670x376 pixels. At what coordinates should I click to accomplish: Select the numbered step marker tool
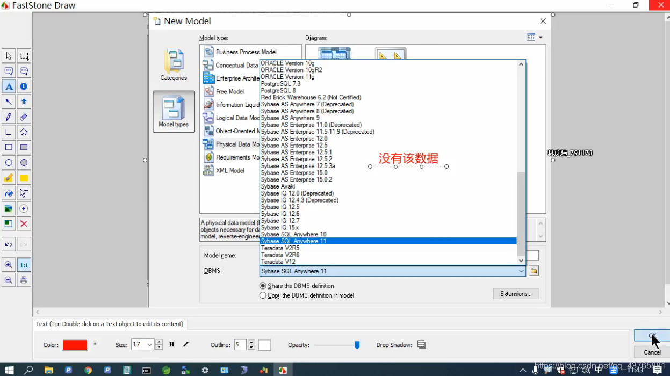coord(24,86)
